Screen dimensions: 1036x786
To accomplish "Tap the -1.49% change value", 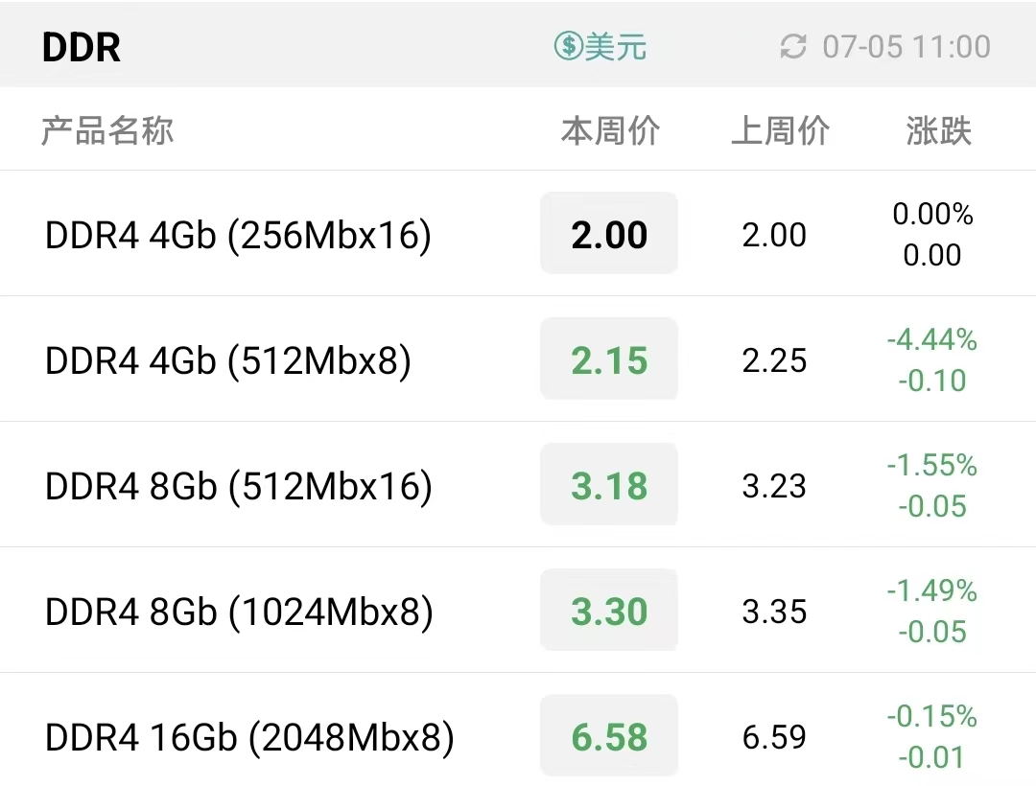I will [931, 590].
